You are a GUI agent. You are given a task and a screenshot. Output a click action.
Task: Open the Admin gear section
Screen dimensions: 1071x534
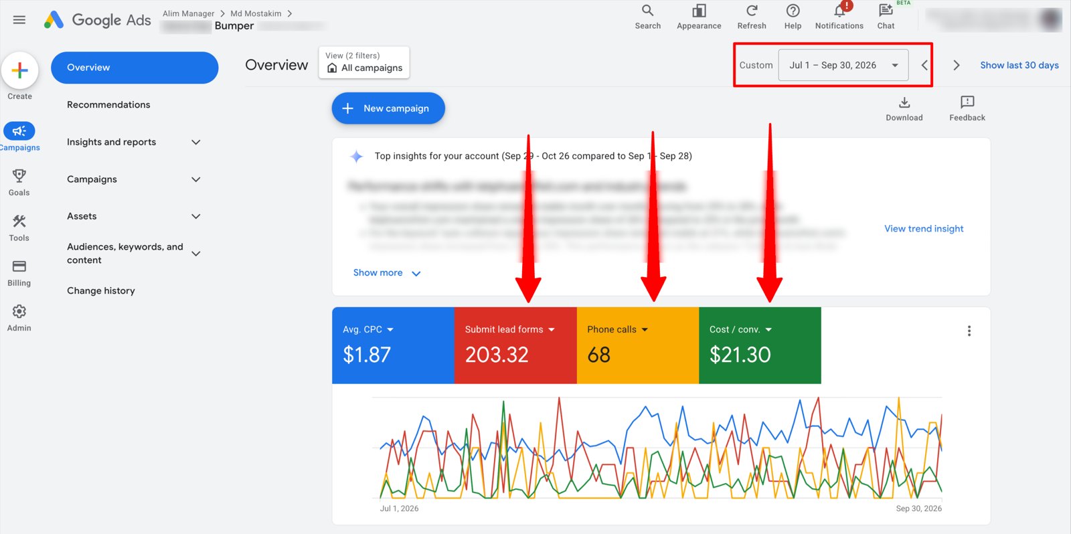tap(19, 318)
